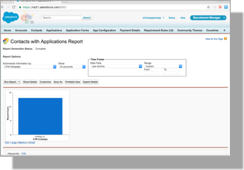Click the Save As button
The image size is (244, 170).
[x=58, y=82]
